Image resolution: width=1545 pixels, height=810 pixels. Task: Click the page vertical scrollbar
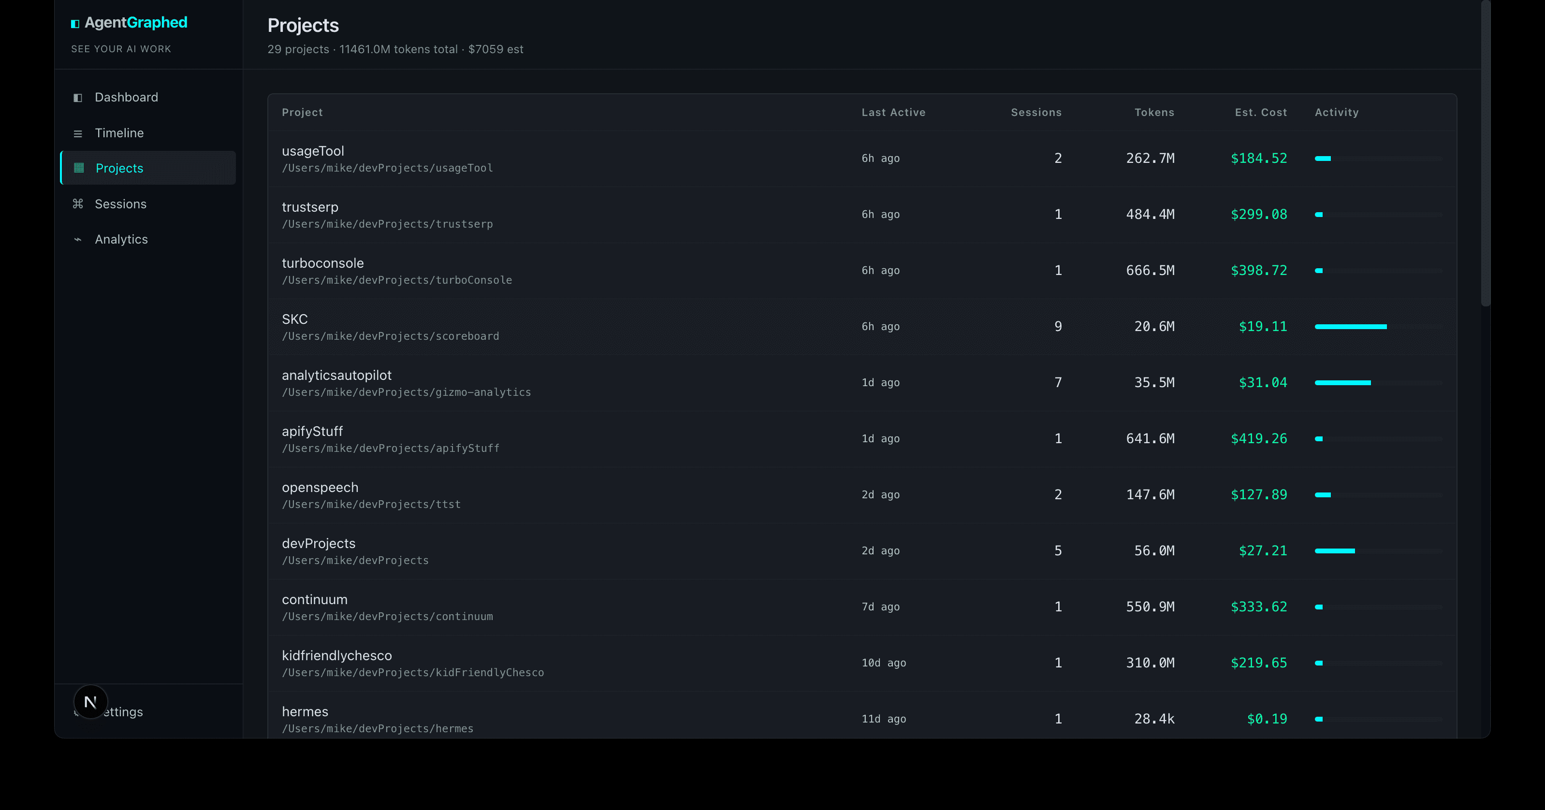pos(1486,154)
